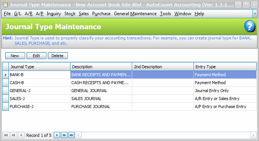The image size is (259, 141).
Task: Click the current row indicator beside BANK-B
Action: (x=5, y=75)
